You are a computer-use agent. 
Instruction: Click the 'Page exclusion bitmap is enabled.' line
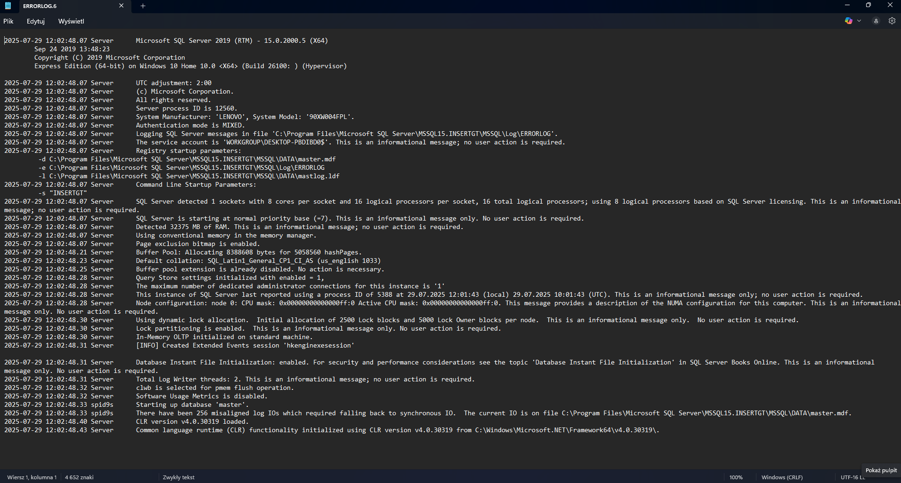[x=132, y=244]
